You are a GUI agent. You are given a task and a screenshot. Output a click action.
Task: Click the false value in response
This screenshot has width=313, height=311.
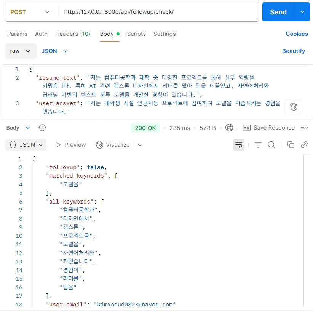[x=96, y=167]
